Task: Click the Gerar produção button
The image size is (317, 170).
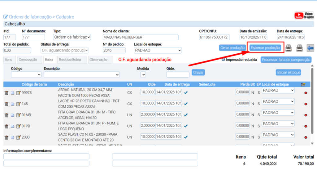Action: (232, 48)
